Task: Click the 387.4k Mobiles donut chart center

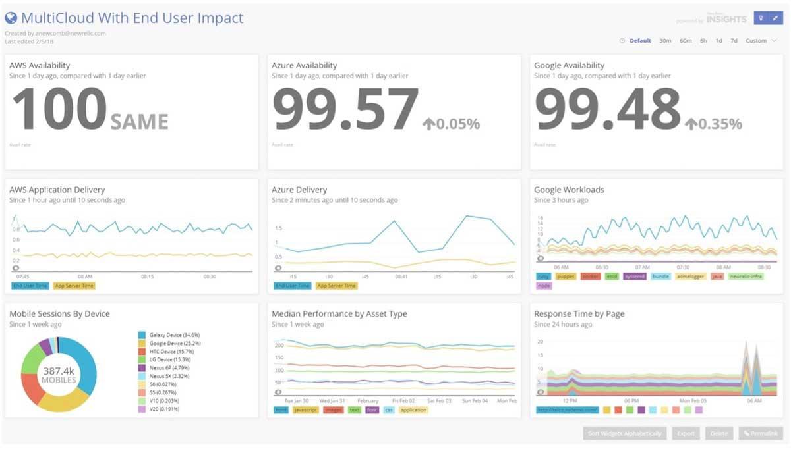Action: pyautogui.click(x=59, y=374)
